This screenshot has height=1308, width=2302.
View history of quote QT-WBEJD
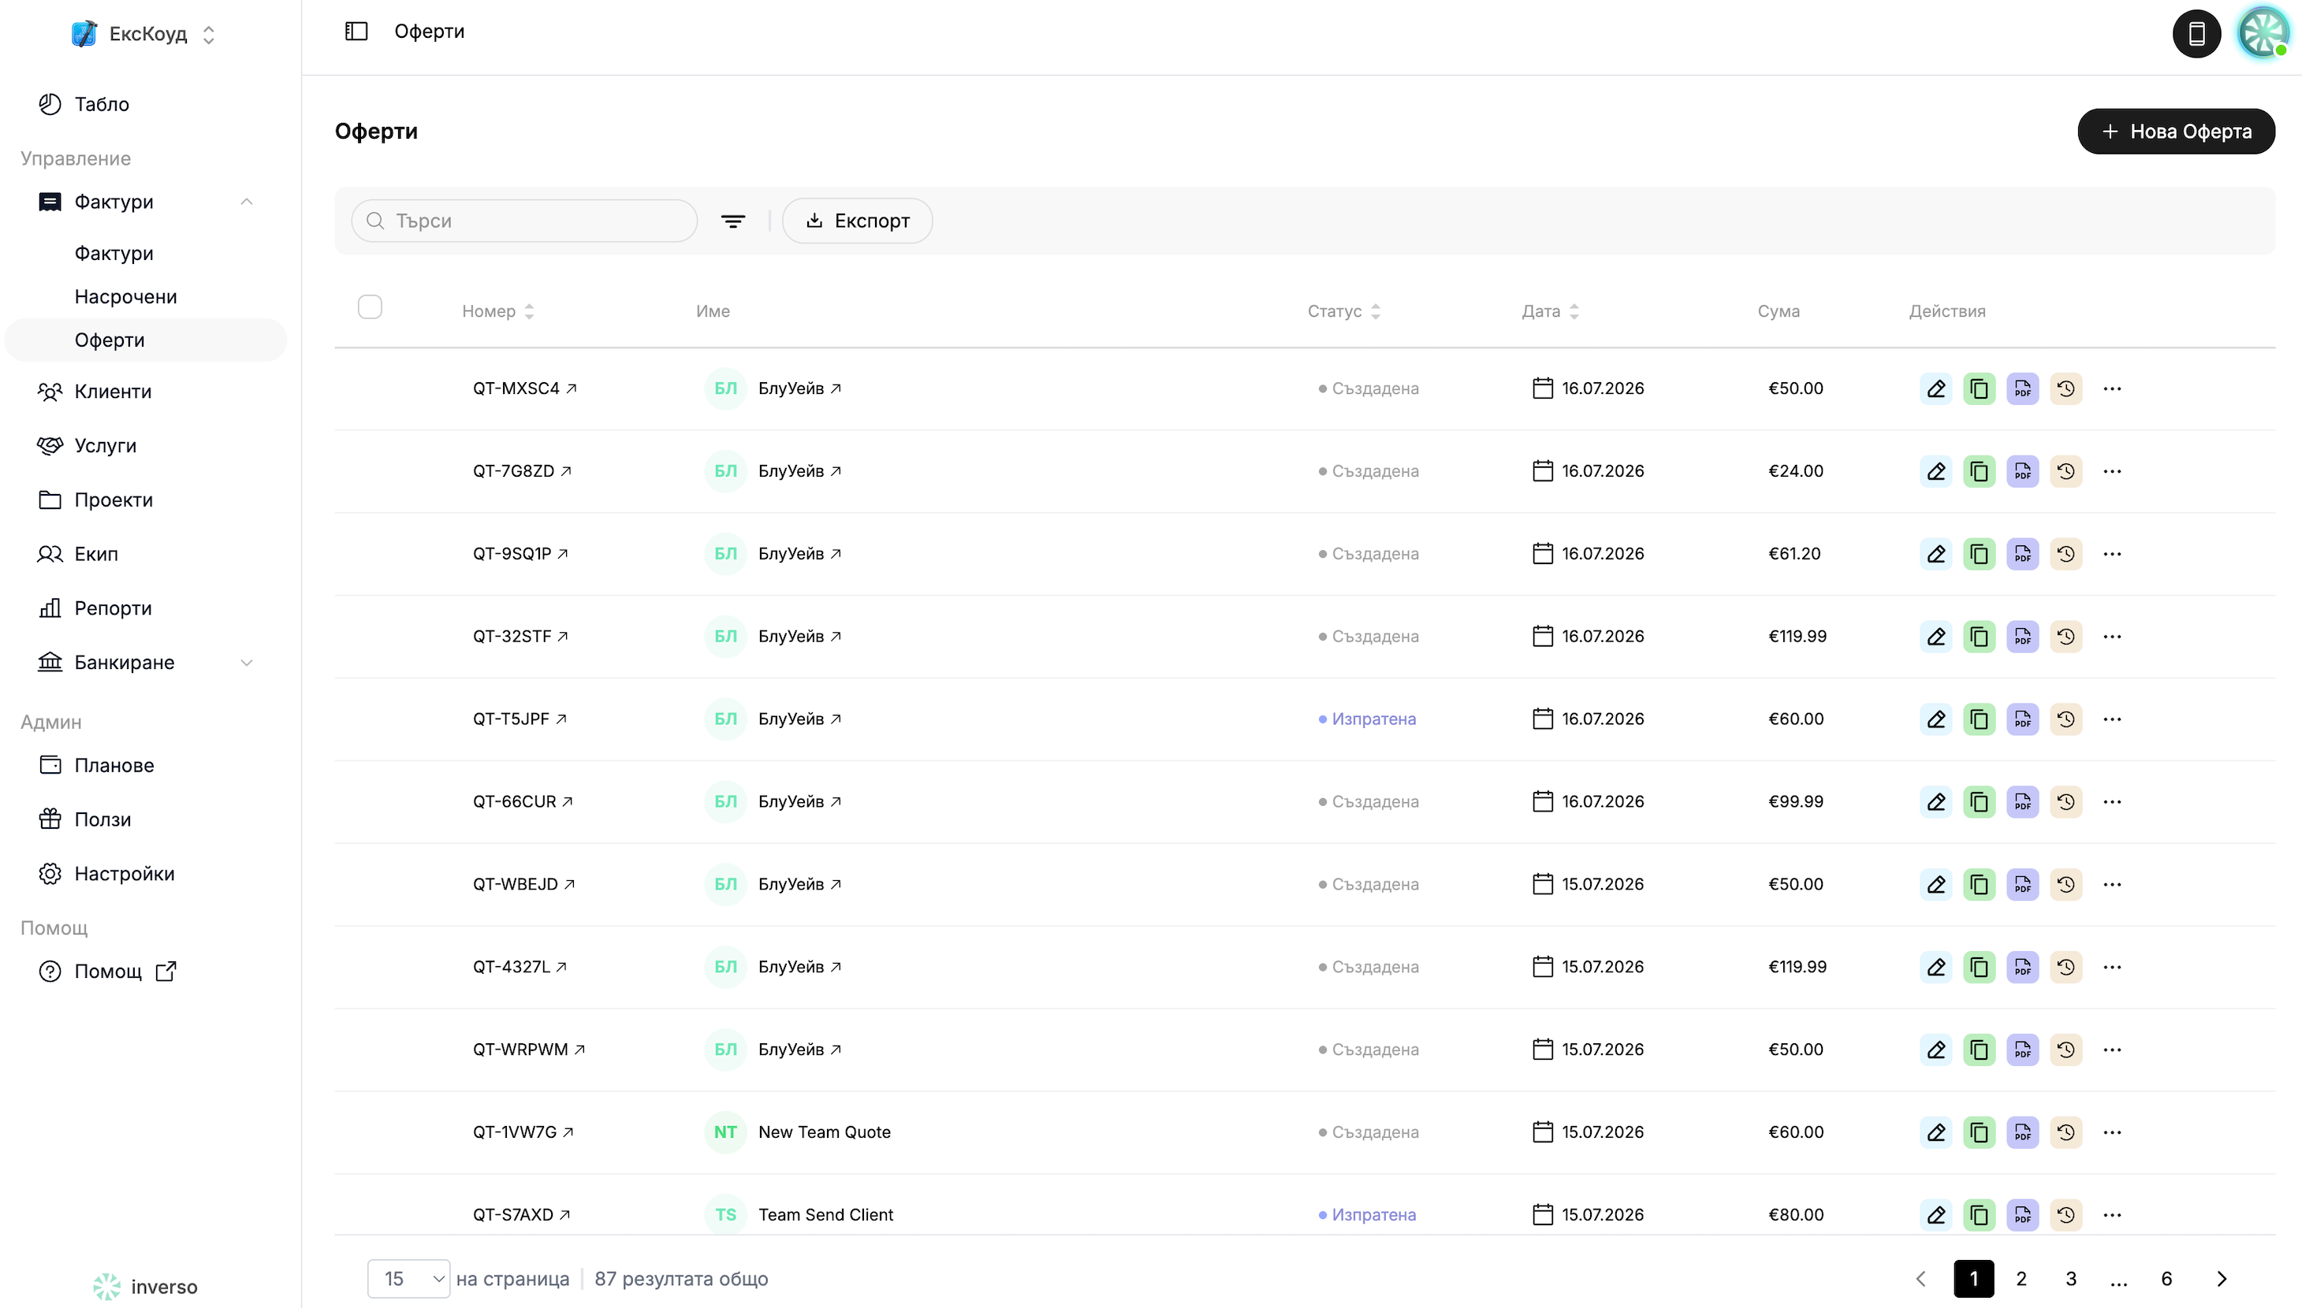pos(2065,885)
